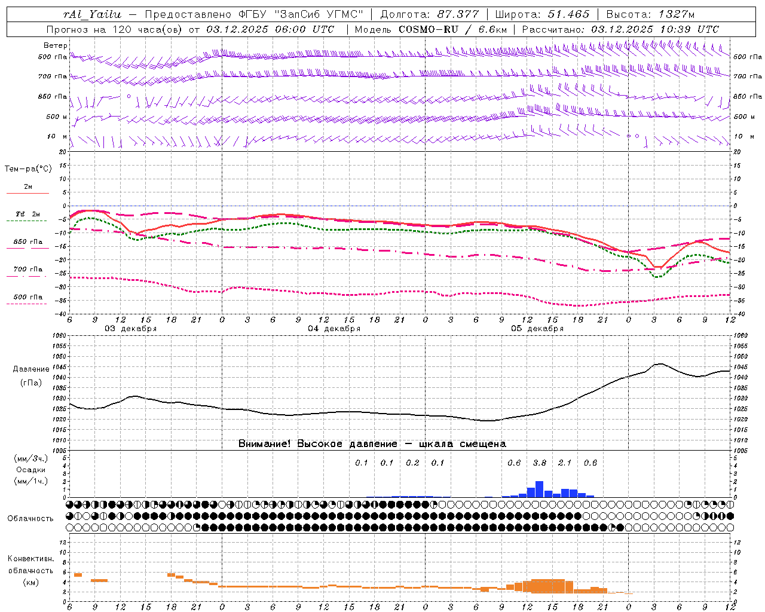Image resolution: width=765 pixels, height=612 pixels.
Task: Click the latitude value Широта: 51.465
Action: 542,14
